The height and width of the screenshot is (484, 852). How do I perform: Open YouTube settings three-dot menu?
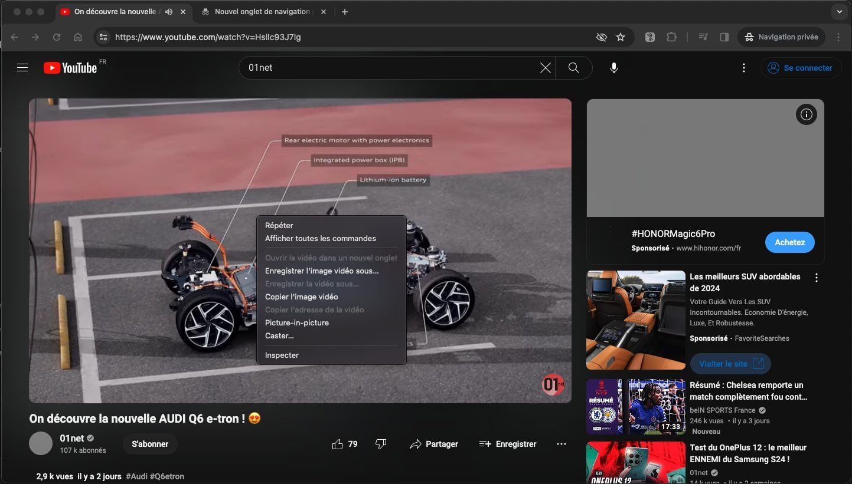(744, 68)
